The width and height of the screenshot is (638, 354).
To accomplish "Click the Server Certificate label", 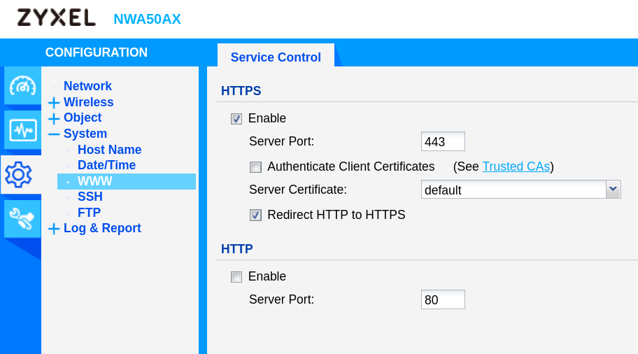I will tap(298, 190).
